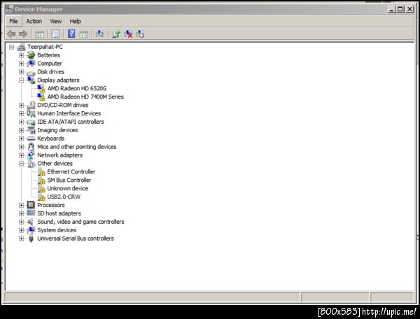Select the SD host adapters label
Screen dimensions: 420x319
59,213
